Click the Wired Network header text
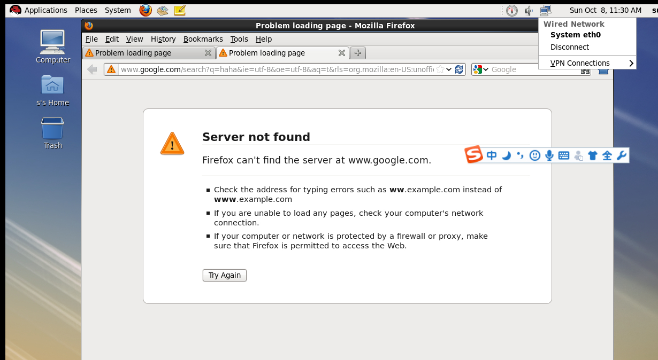658x360 pixels. pos(574,24)
